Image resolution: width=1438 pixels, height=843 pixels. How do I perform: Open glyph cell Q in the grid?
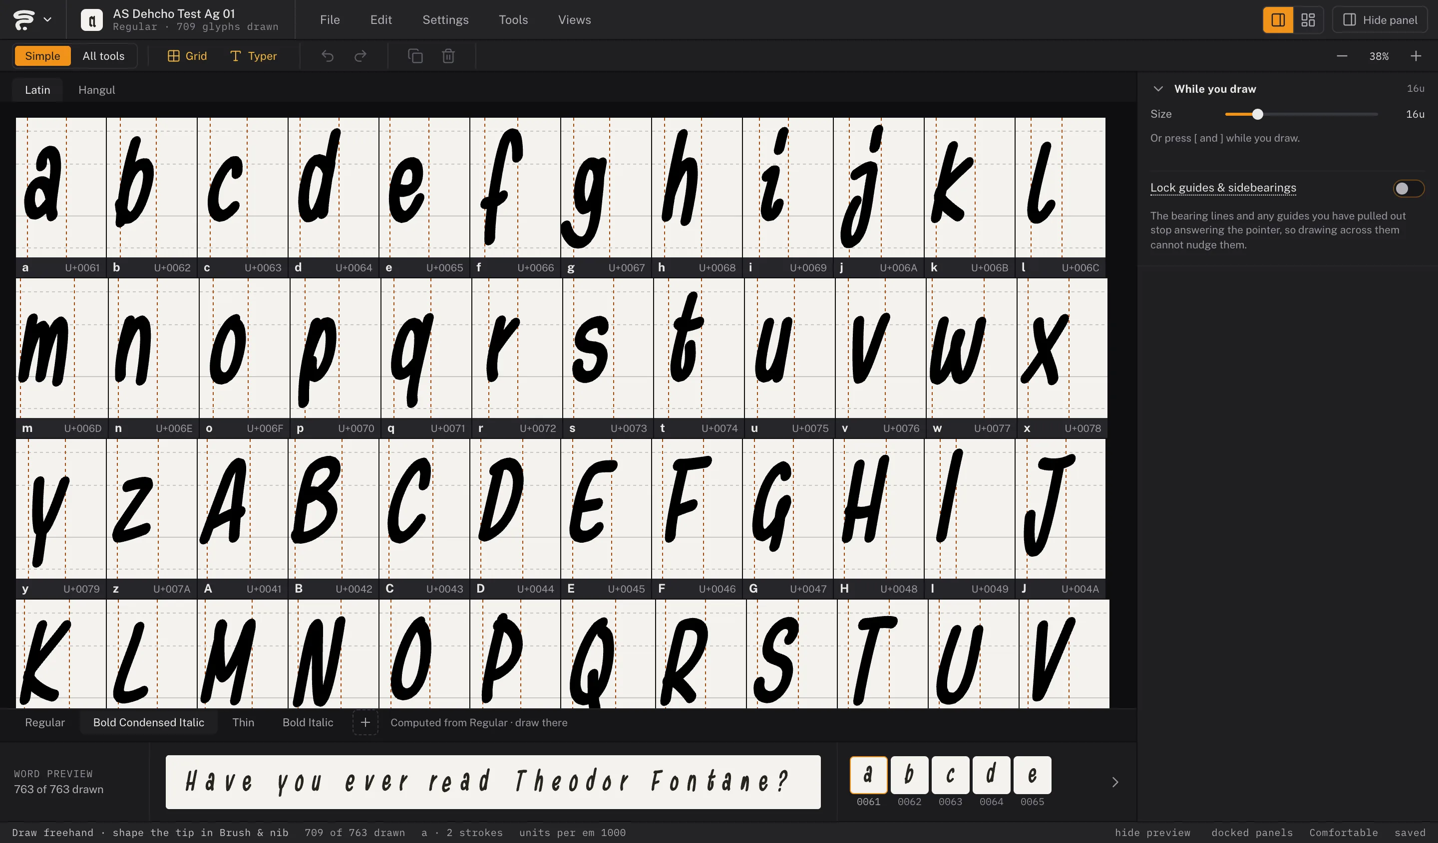[x=608, y=654]
